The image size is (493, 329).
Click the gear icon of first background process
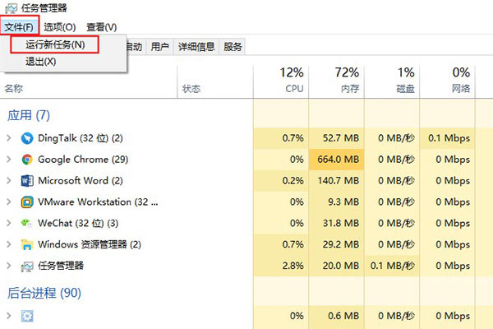point(27,316)
